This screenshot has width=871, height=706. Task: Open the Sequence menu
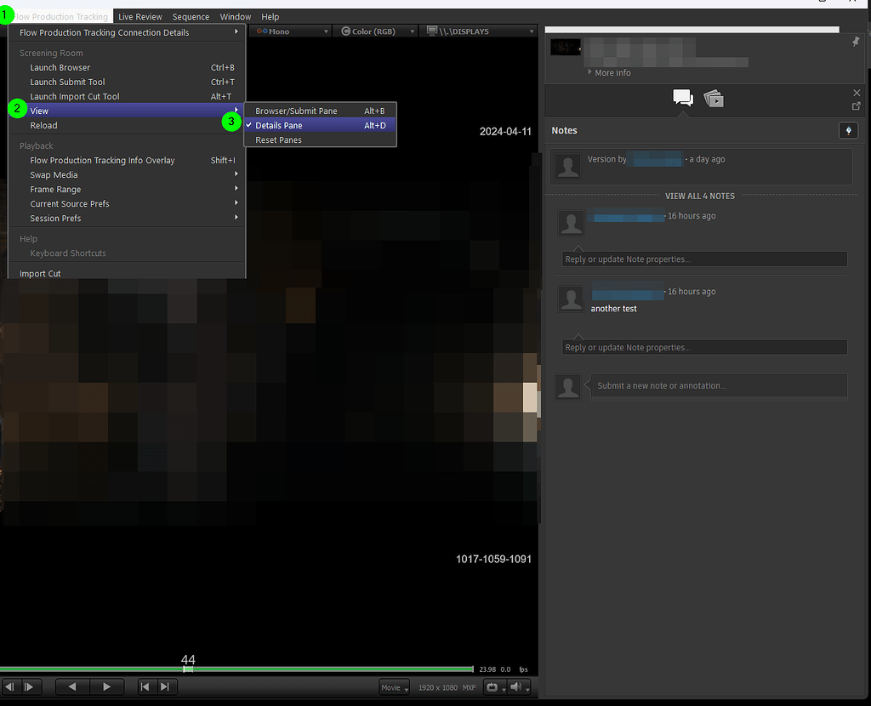pyautogui.click(x=191, y=16)
